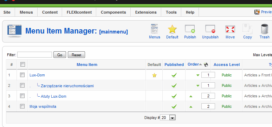The height and width of the screenshot is (127, 272).
Task: Click Public access level for Lux-Dom
Action: 227,75
